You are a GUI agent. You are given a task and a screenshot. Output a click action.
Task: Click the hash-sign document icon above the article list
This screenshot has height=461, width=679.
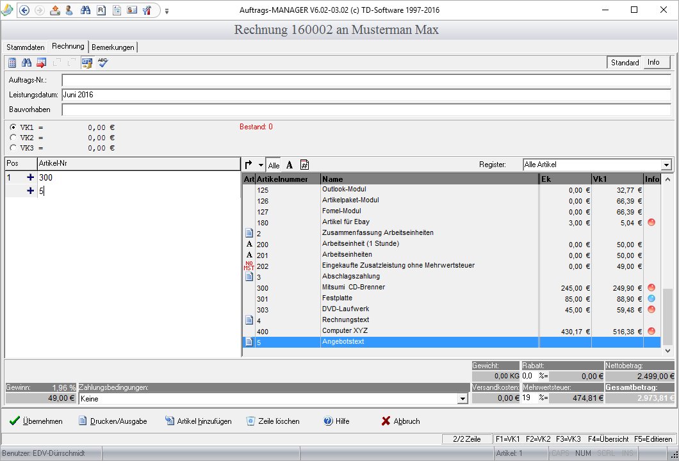(304, 165)
